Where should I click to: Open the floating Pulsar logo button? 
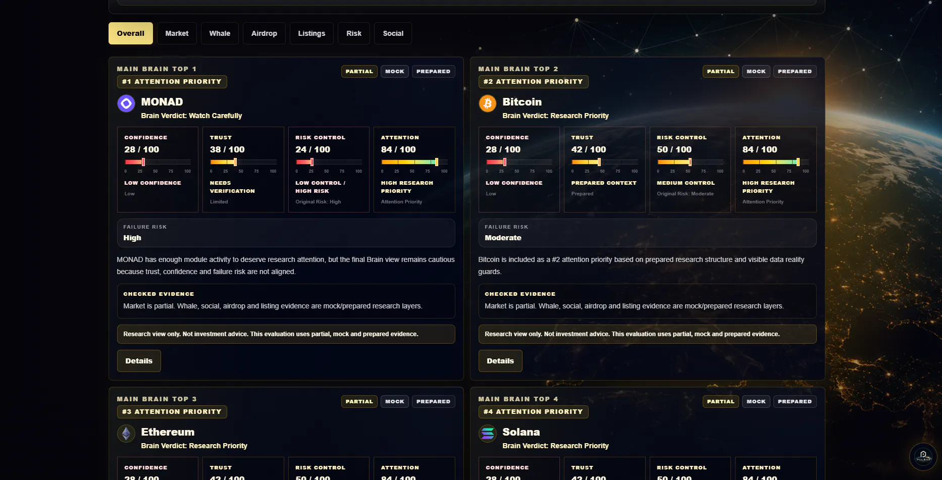[x=923, y=456]
